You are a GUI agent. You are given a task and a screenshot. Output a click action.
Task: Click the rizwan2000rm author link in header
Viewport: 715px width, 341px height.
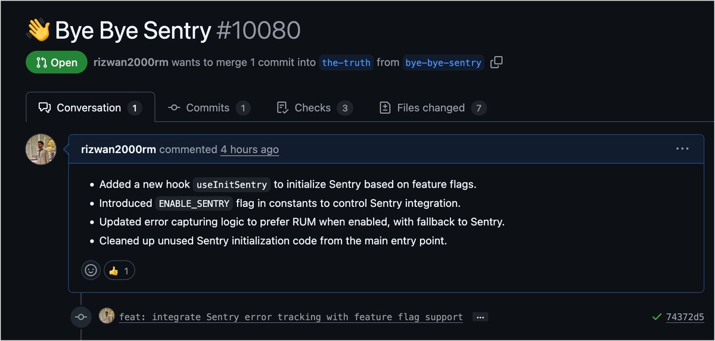(130, 63)
